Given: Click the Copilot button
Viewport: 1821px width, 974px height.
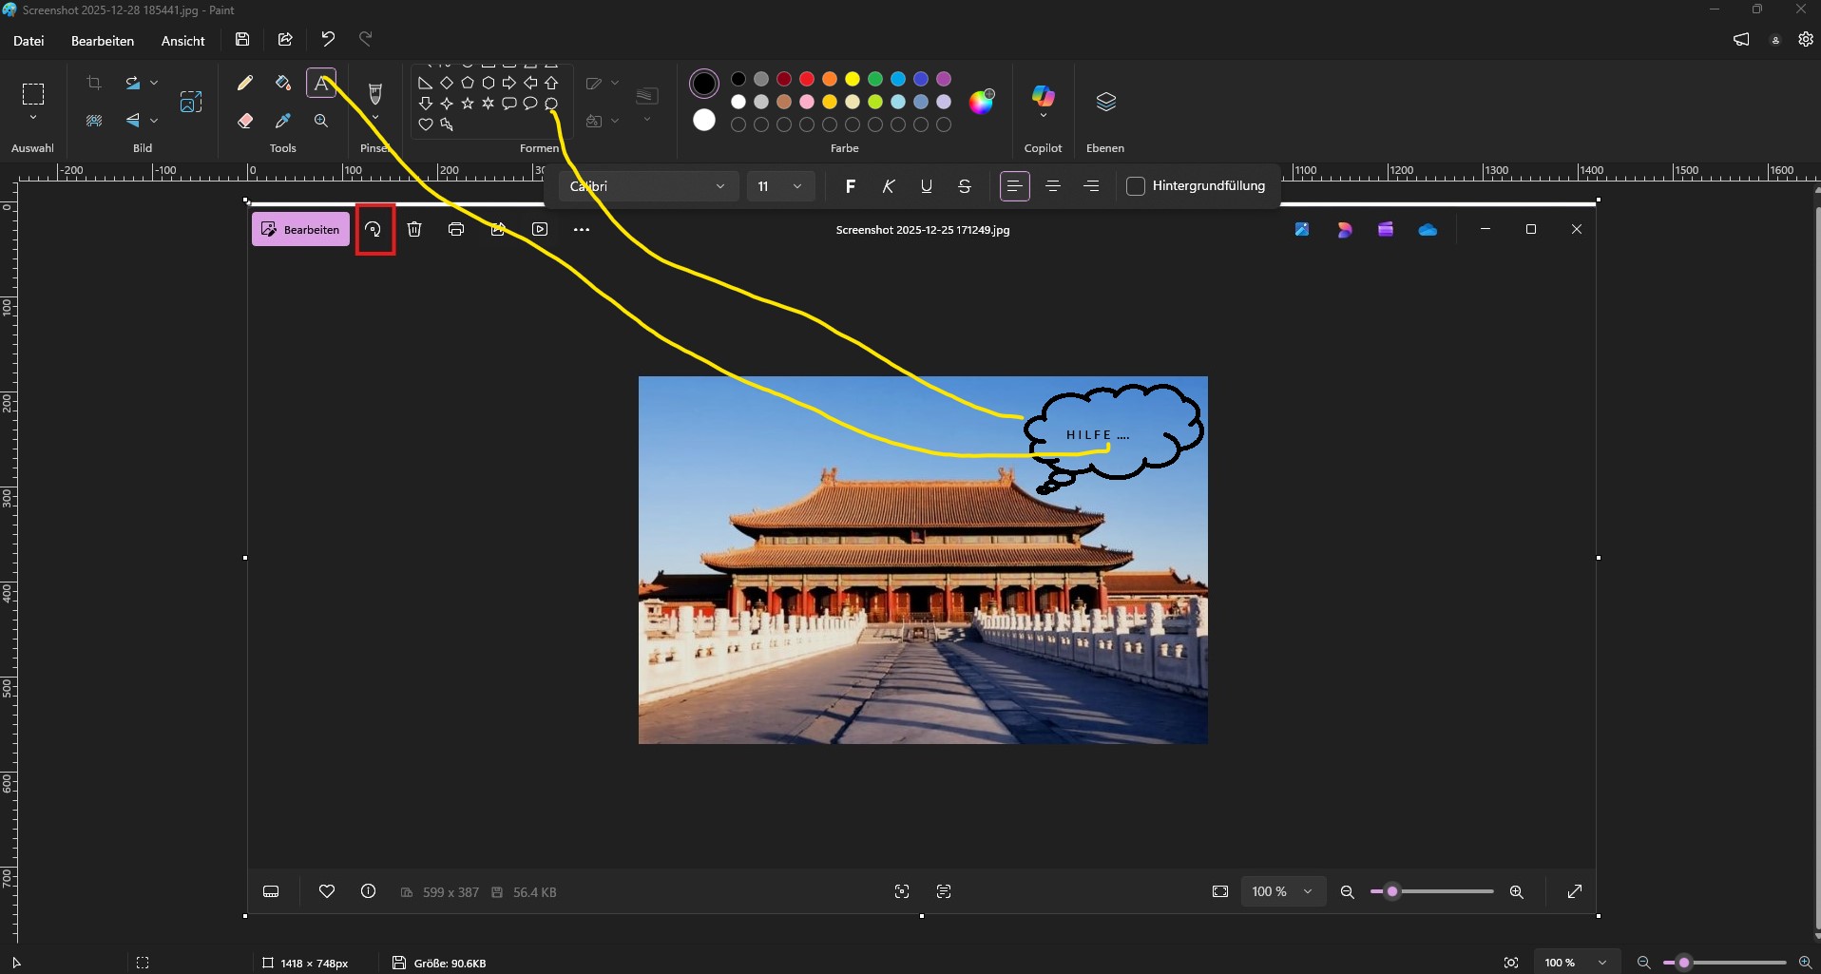Looking at the screenshot, I should click(1043, 96).
